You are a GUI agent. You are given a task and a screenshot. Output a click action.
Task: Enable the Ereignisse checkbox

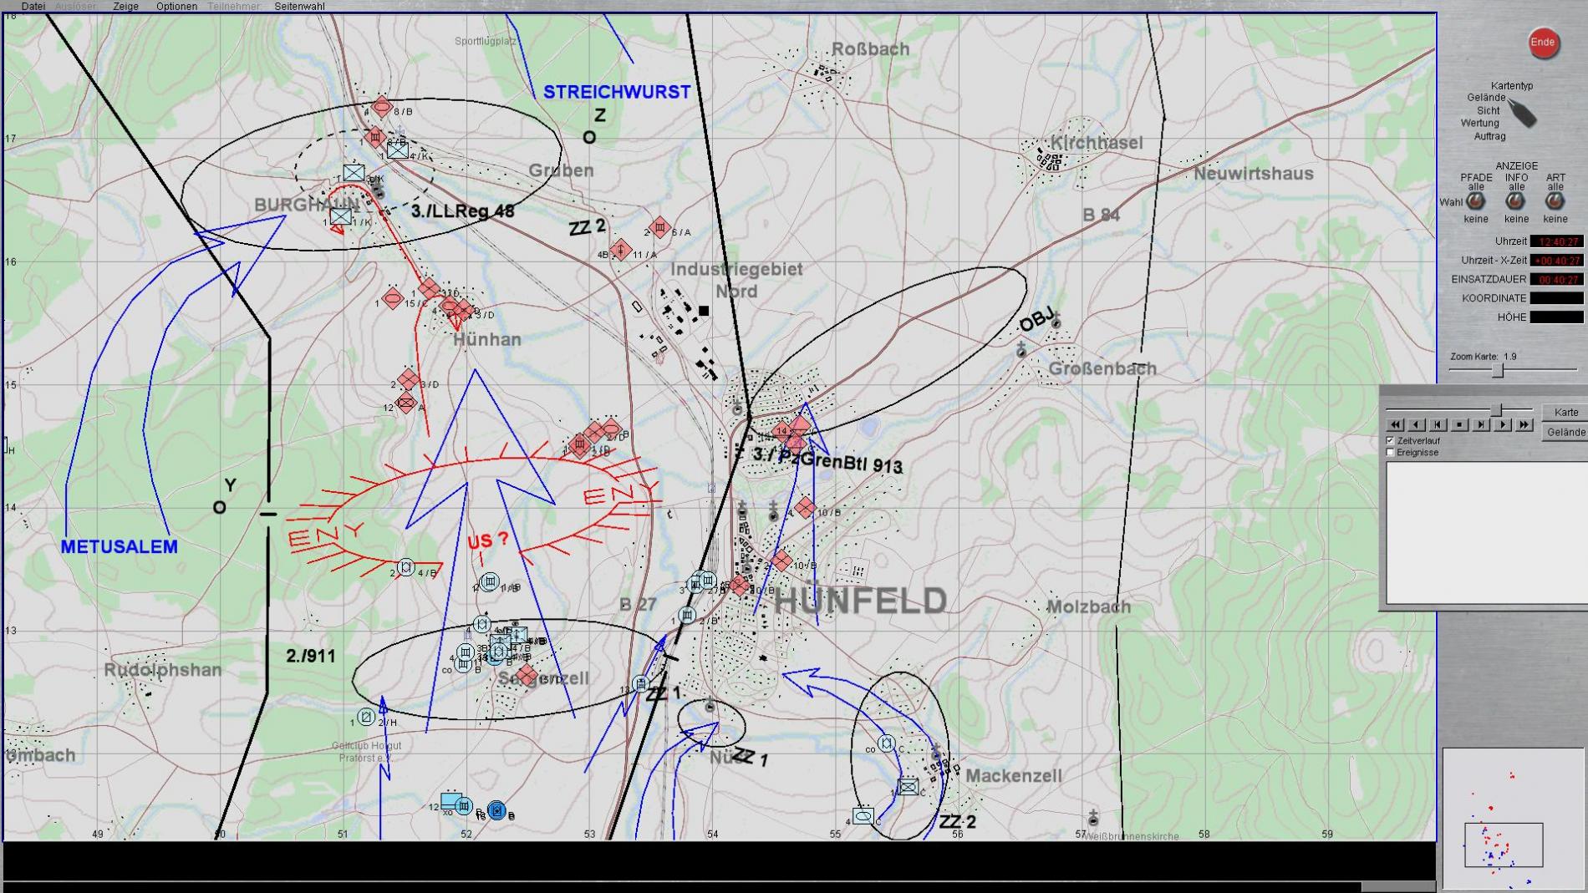click(x=1391, y=453)
